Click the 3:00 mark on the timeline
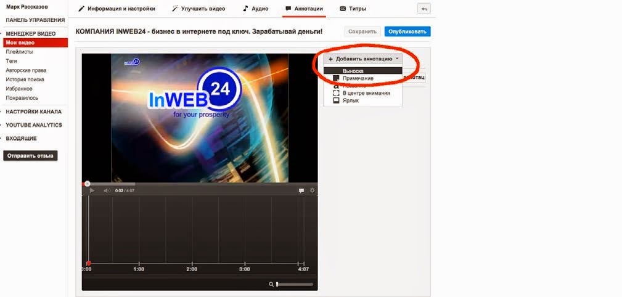622x297 pixels. pos(245,269)
